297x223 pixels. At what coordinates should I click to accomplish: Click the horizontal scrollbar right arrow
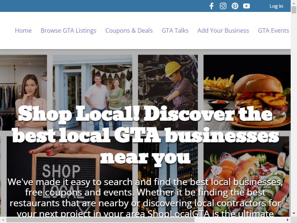[288, 220]
